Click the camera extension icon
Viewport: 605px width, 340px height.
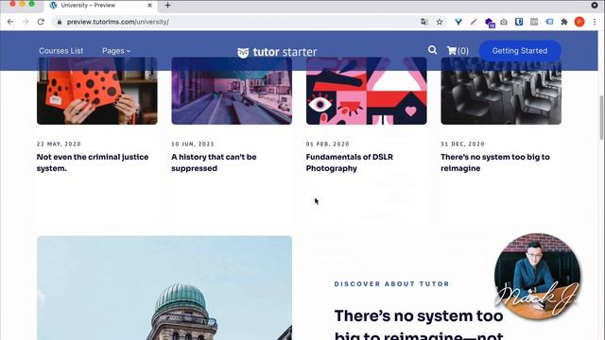504,22
